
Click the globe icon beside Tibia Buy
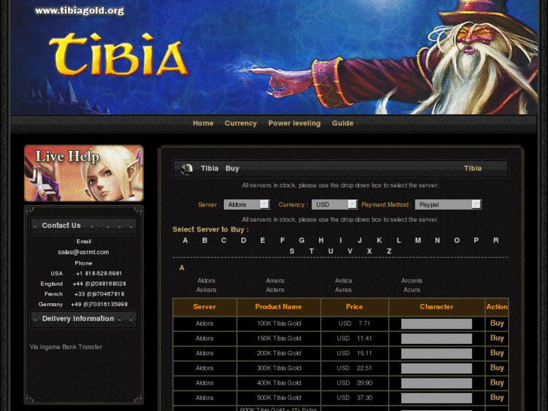[x=187, y=169]
